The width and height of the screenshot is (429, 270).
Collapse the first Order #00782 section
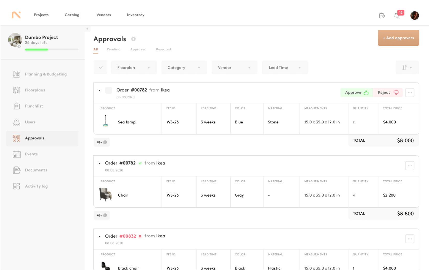tap(99, 90)
